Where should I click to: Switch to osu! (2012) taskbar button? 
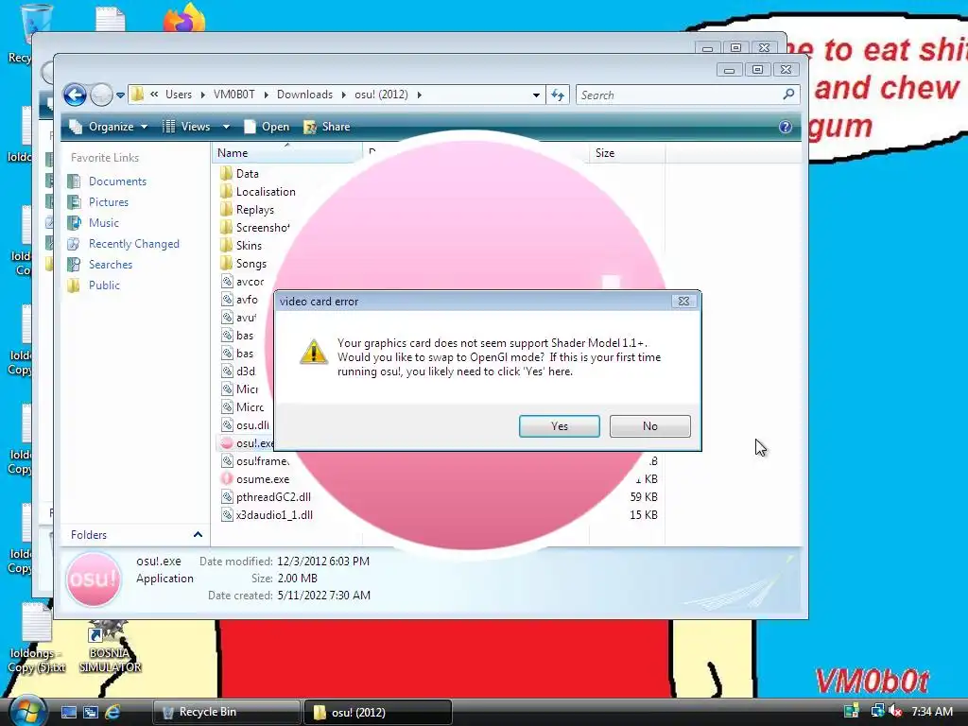point(378,712)
